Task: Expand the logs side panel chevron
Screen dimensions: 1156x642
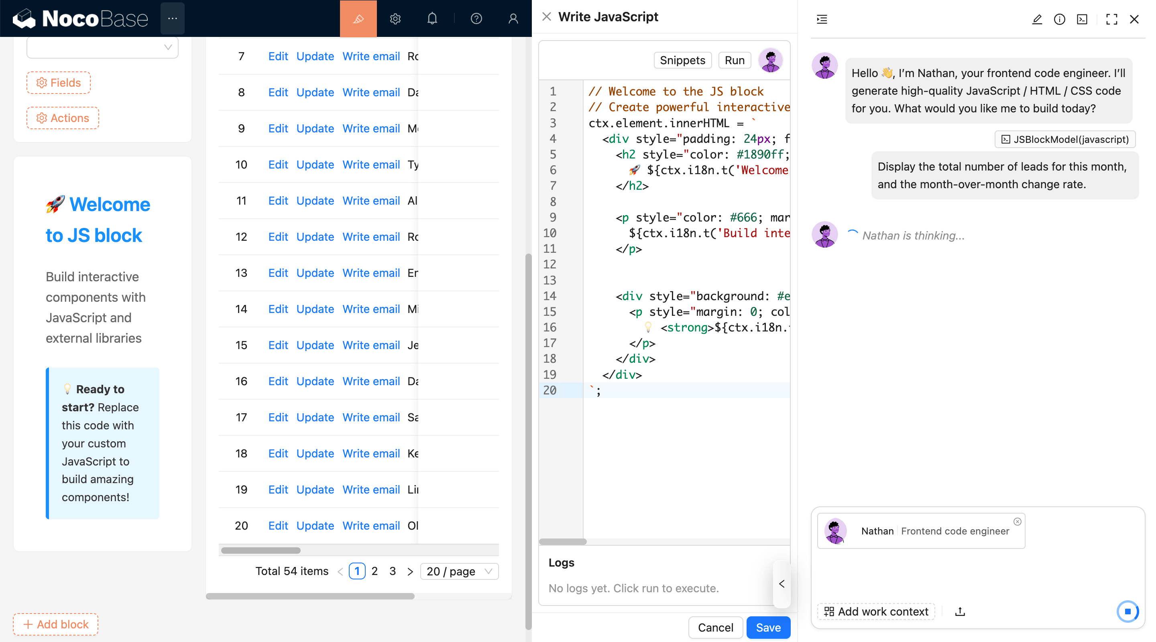Action: (782, 584)
